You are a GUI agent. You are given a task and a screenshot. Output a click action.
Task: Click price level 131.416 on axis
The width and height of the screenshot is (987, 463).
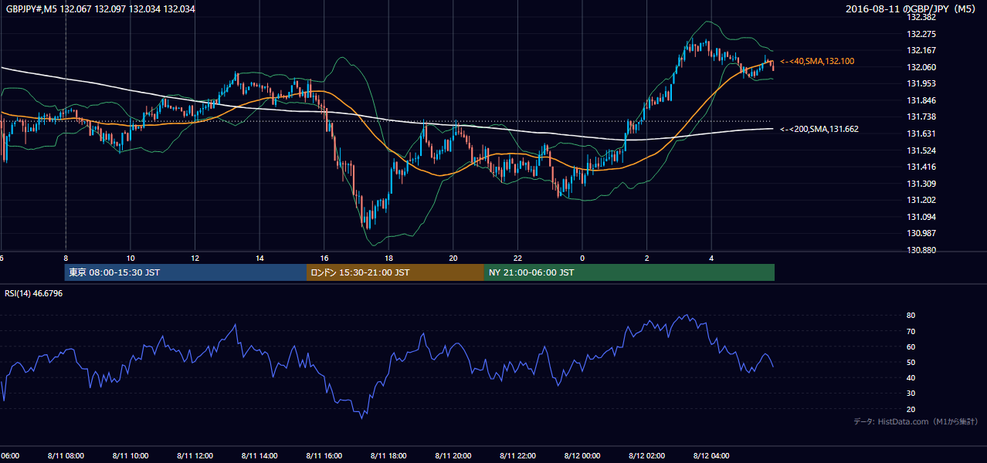click(923, 167)
